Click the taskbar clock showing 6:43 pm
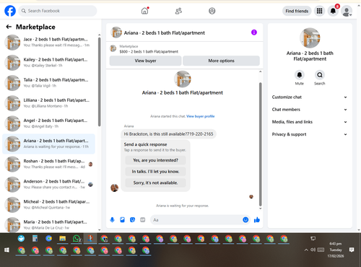Screen dimensions: 361x267 [x=336, y=250]
